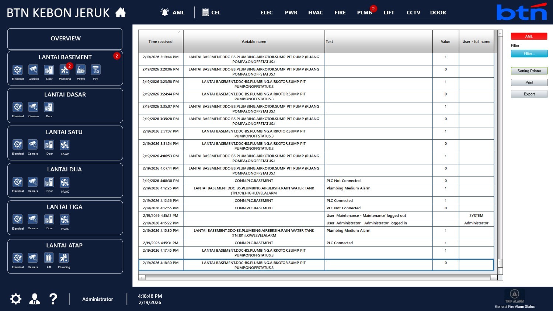
Task: Open Lantai Tiga Camera icon
Action: (33, 219)
